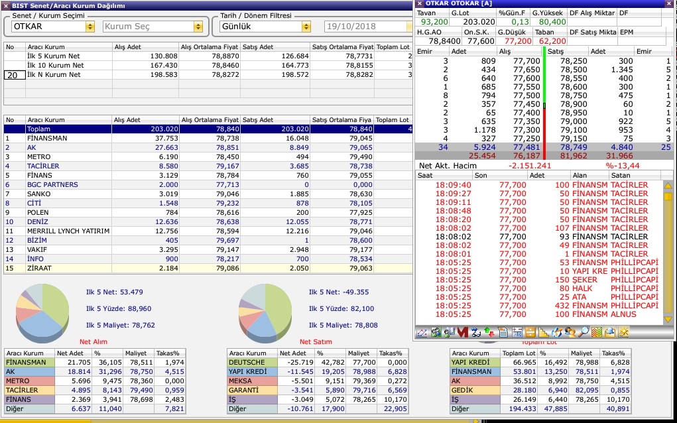Click the green-up red-down arrows icon
Image resolution: width=677 pixels, height=423 pixels.
pyautogui.click(x=489, y=332)
